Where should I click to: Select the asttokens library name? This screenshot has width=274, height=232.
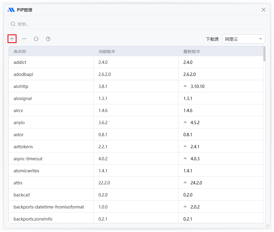pyautogui.click(x=23, y=147)
